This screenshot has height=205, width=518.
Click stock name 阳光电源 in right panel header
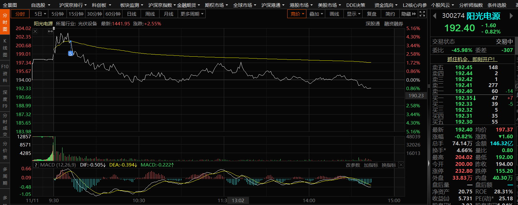click(x=483, y=16)
